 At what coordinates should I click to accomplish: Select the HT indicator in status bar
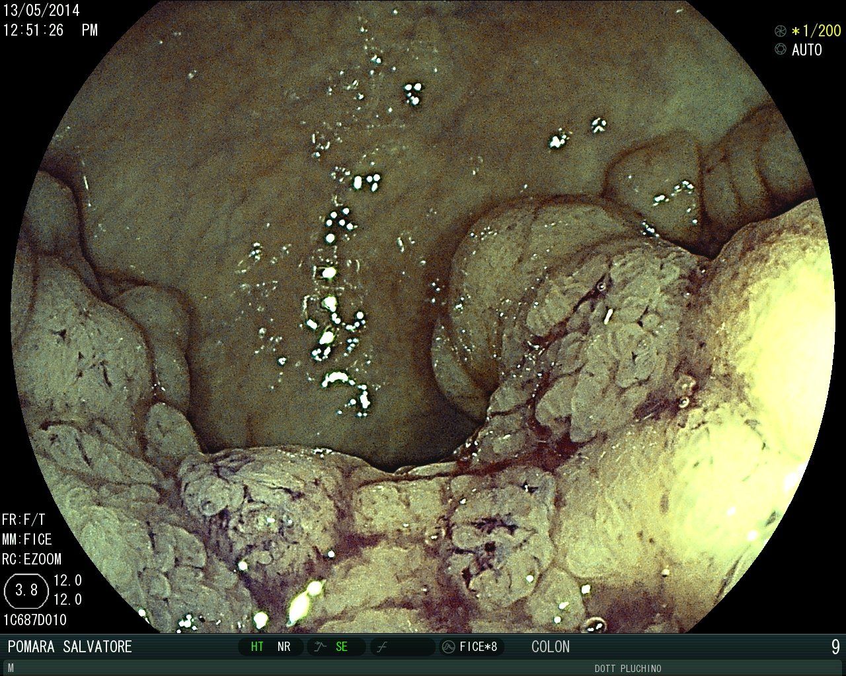[x=257, y=647]
